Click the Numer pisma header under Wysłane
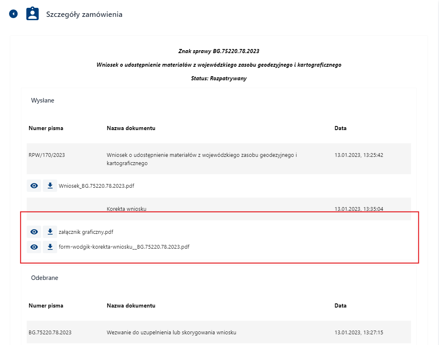The height and width of the screenshot is (345, 439). coord(46,128)
